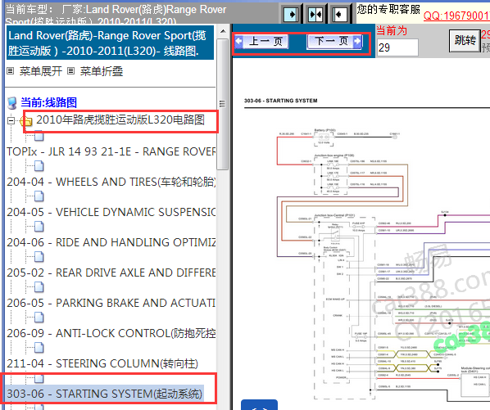Click the 当前车型 vehicle model header text

pos(116,15)
